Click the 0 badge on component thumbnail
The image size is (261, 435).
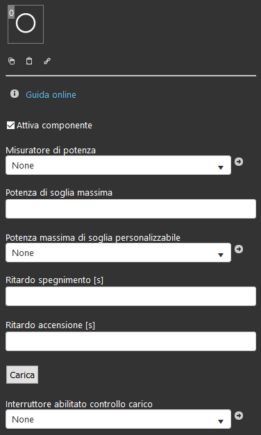click(11, 12)
